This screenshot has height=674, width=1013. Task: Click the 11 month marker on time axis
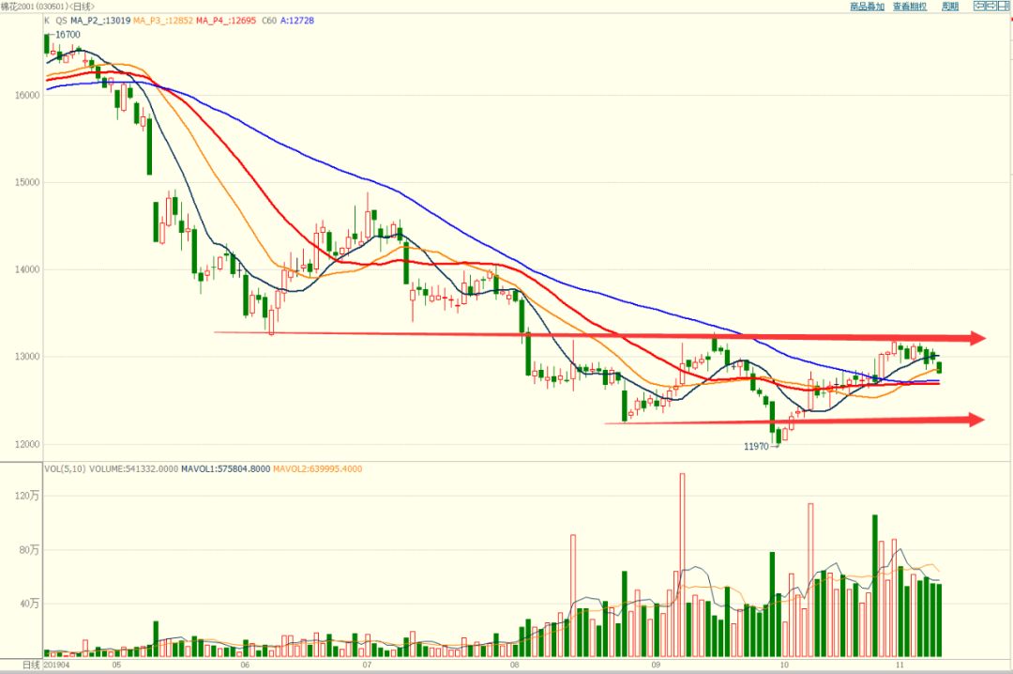point(900,665)
